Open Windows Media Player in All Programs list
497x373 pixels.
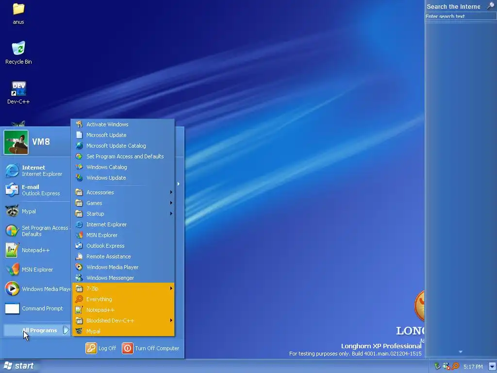tap(123, 267)
